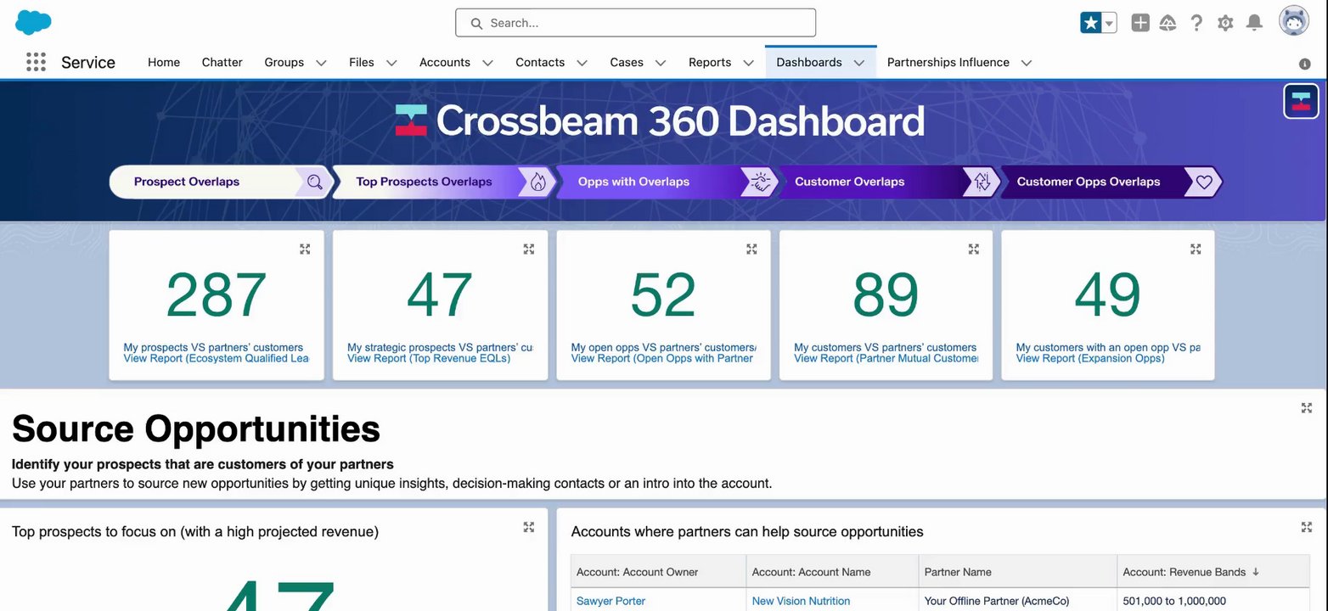This screenshot has height=611, width=1328.
Task: Open Salesforce Help question mark icon
Action: 1196,23
